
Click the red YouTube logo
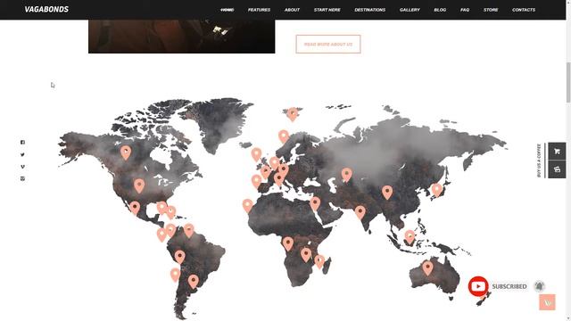click(x=478, y=286)
